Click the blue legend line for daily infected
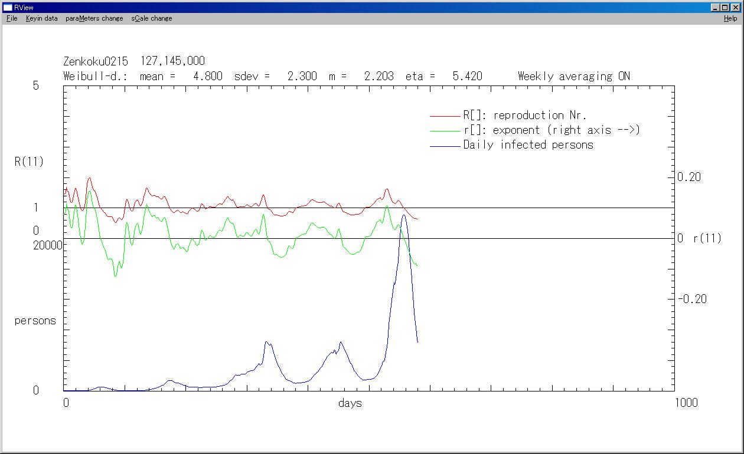 (x=445, y=145)
